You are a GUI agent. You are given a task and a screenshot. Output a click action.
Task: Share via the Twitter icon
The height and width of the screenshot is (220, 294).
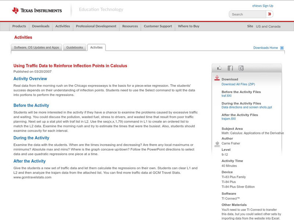(241, 68)
